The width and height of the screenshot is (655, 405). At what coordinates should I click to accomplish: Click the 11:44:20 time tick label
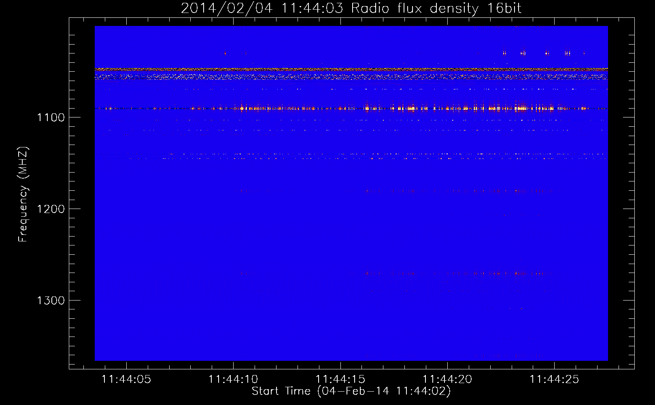(447, 379)
